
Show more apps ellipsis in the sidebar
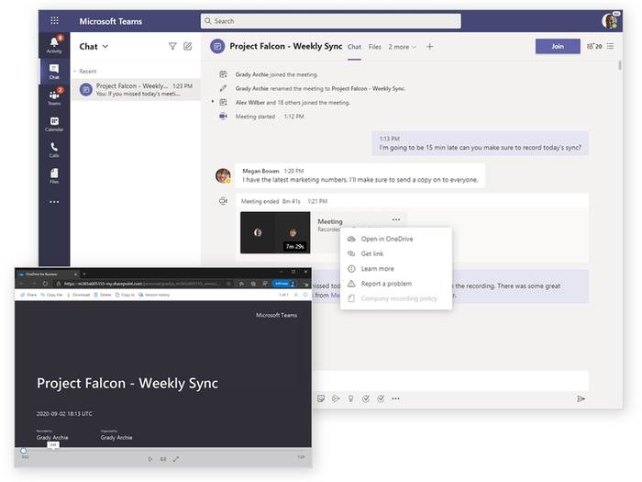point(54,202)
